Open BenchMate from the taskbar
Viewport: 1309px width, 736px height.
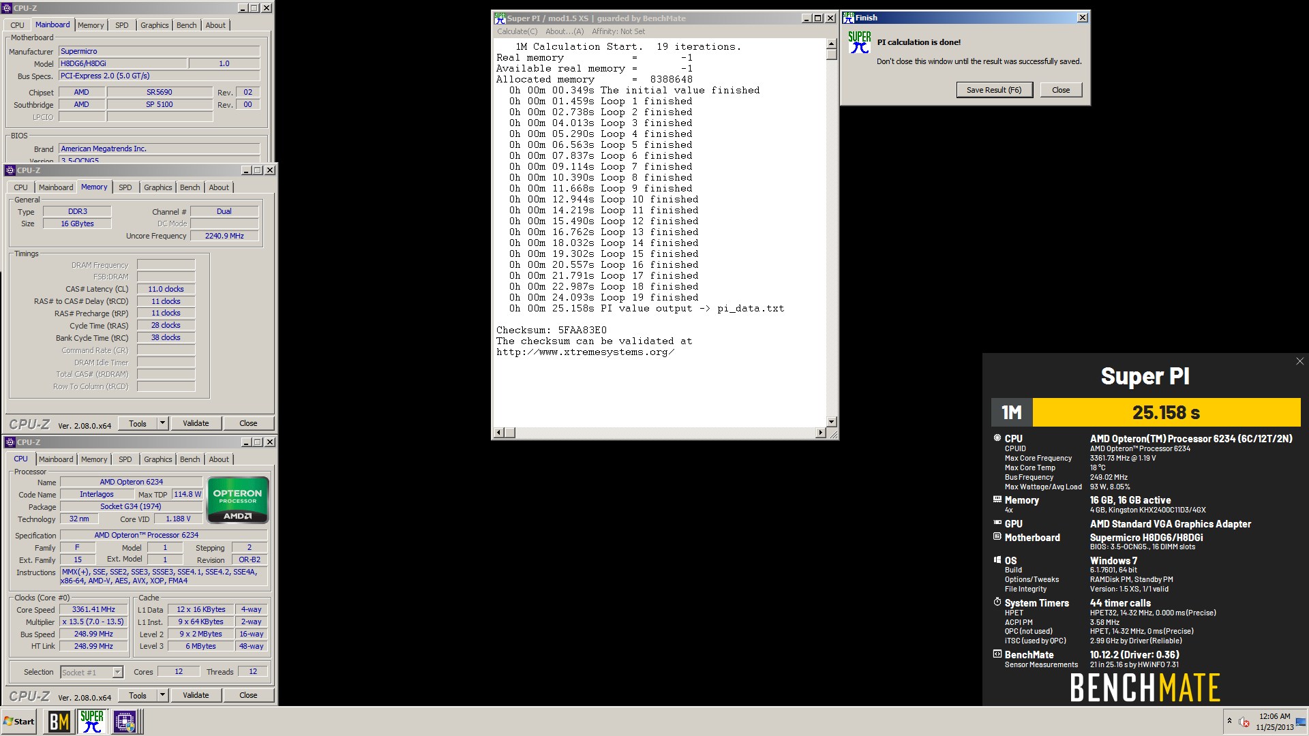59,722
